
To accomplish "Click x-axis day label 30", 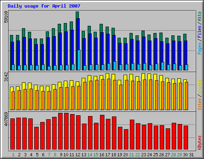I will pos(185,155).
